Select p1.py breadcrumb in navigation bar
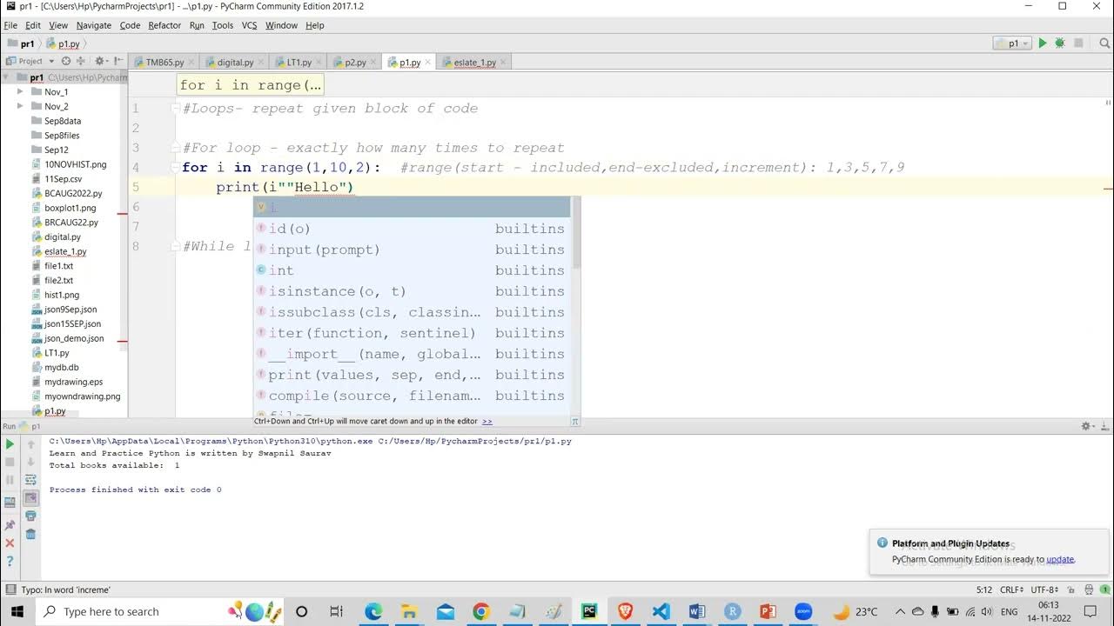Image resolution: width=1114 pixels, height=626 pixels. (63, 43)
